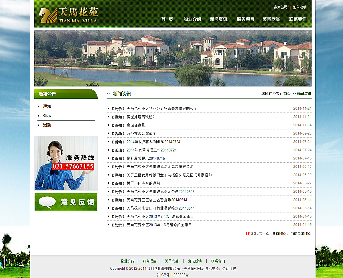The width and height of the screenshot is (343, 278).
Task: Go to page 3 in pagination
Action: coord(255,234)
